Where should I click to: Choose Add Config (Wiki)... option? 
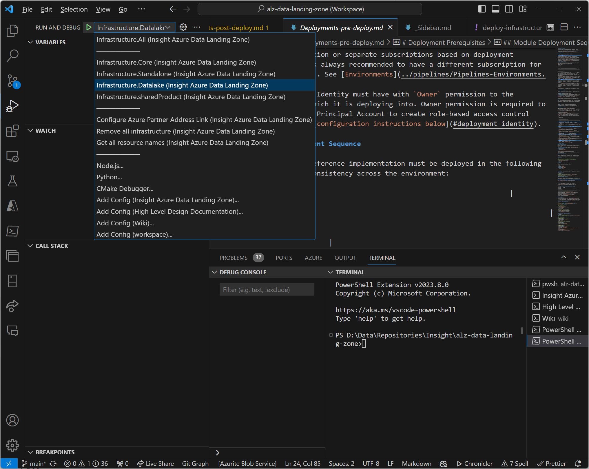(x=205, y=223)
